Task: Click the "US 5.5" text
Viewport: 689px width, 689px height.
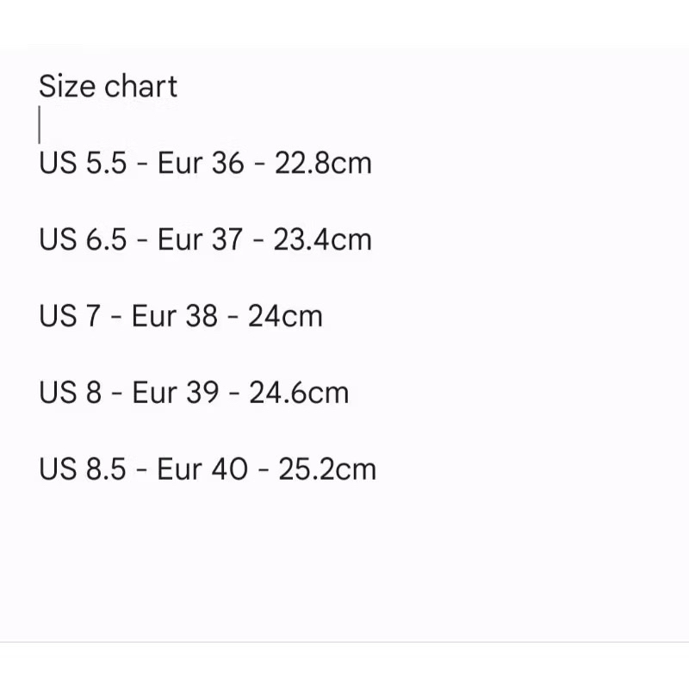Action: (83, 163)
